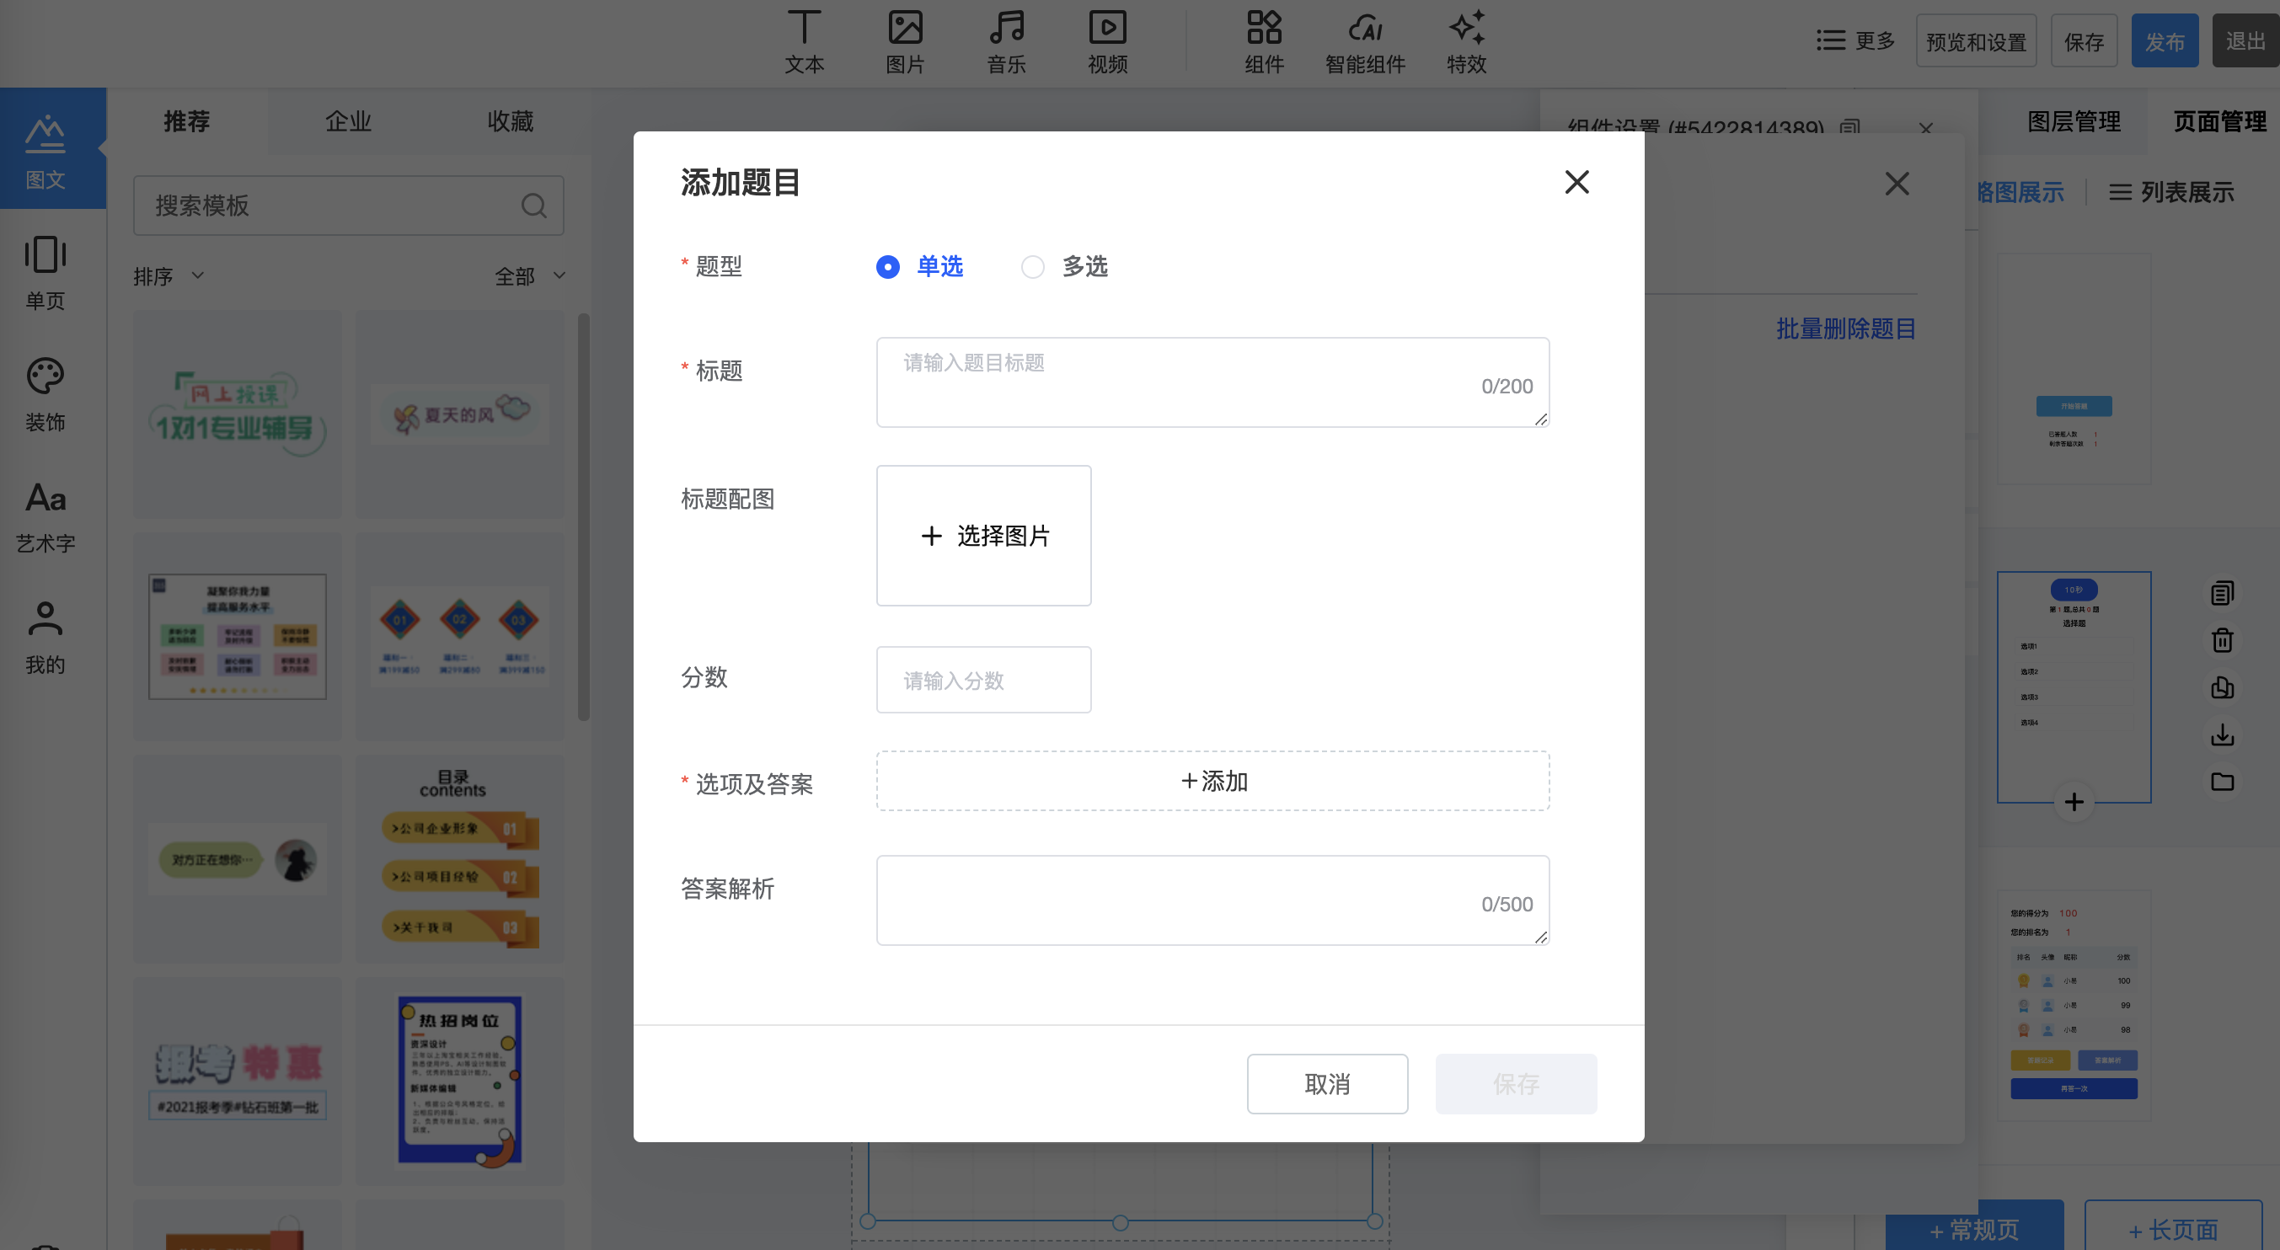Click the 列表展示 list view option

[x=2171, y=192]
